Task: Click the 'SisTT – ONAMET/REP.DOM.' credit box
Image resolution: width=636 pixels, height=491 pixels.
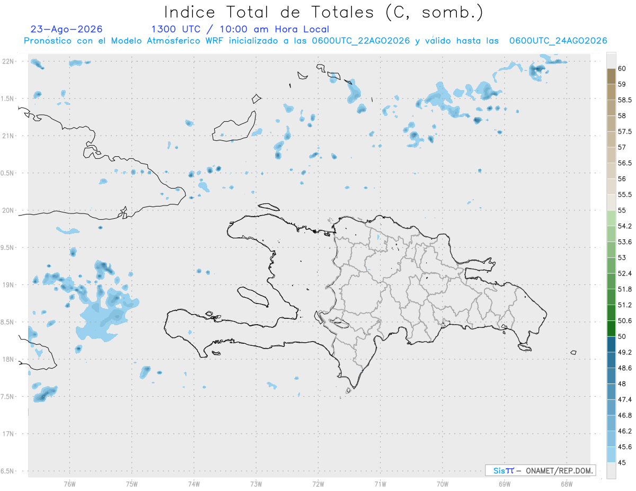Action: (x=541, y=470)
